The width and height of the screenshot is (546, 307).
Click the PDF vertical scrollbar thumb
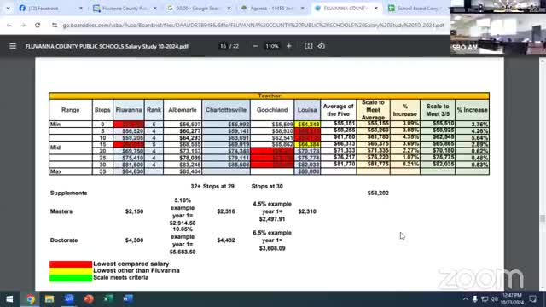coord(543,218)
